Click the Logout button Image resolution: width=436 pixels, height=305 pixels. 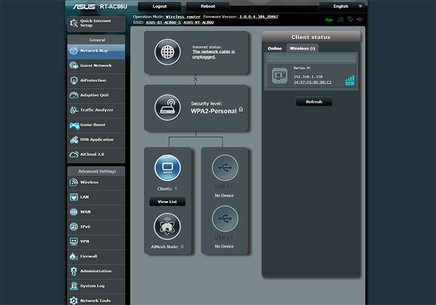pos(159,6)
